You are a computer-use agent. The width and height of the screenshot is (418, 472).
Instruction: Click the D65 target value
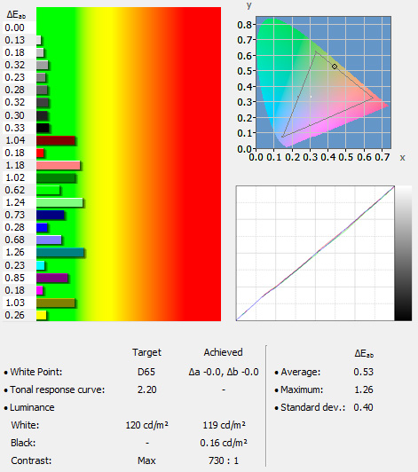146,372
